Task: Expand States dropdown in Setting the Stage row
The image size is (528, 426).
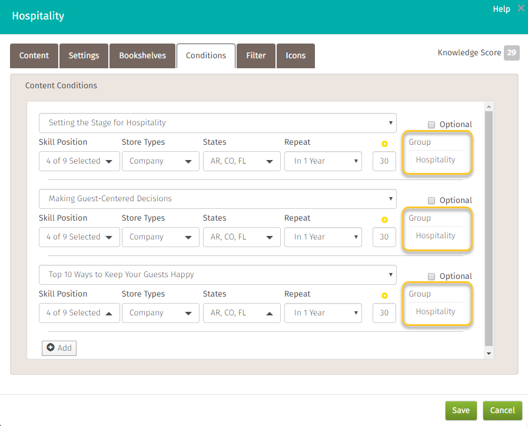Action: click(242, 161)
